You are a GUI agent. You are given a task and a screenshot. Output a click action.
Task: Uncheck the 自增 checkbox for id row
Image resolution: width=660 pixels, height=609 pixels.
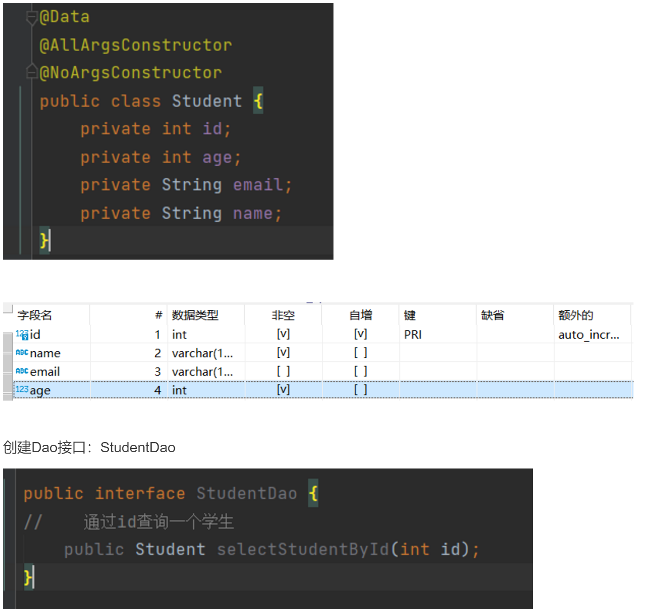(x=360, y=334)
